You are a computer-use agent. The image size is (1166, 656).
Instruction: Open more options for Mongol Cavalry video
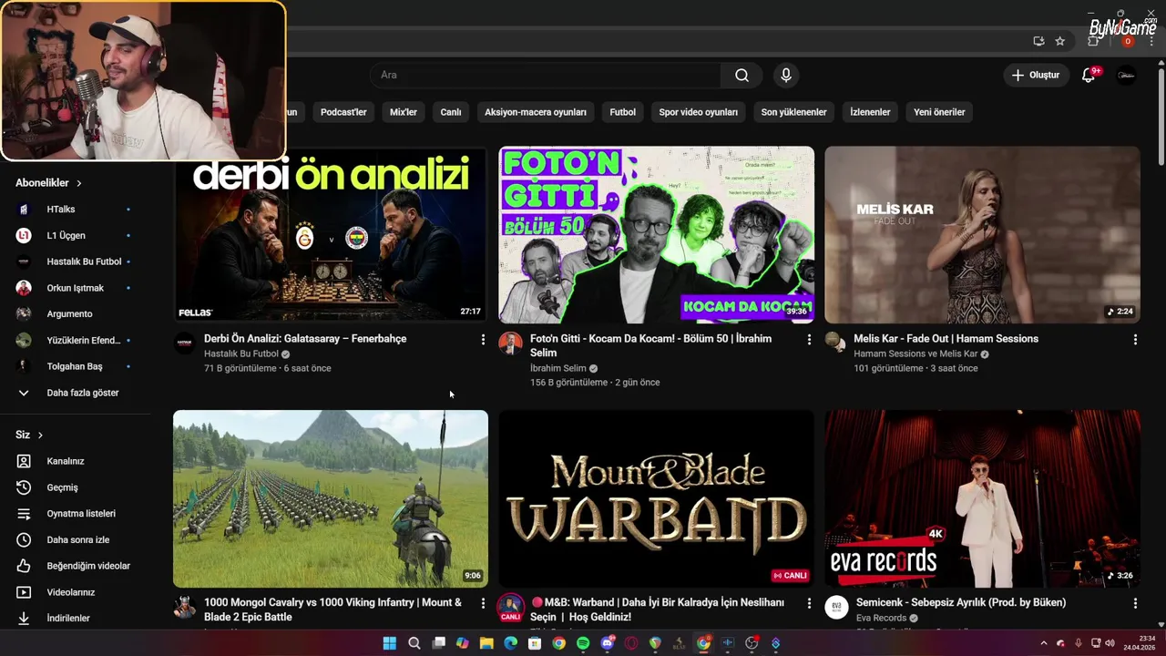click(483, 603)
